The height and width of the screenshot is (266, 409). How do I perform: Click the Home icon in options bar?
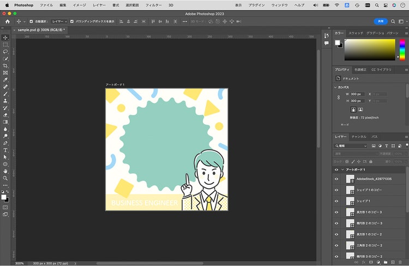[8, 22]
